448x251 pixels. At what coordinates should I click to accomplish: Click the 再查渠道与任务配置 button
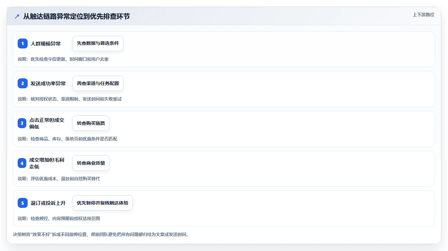click(x=98, y=83)
